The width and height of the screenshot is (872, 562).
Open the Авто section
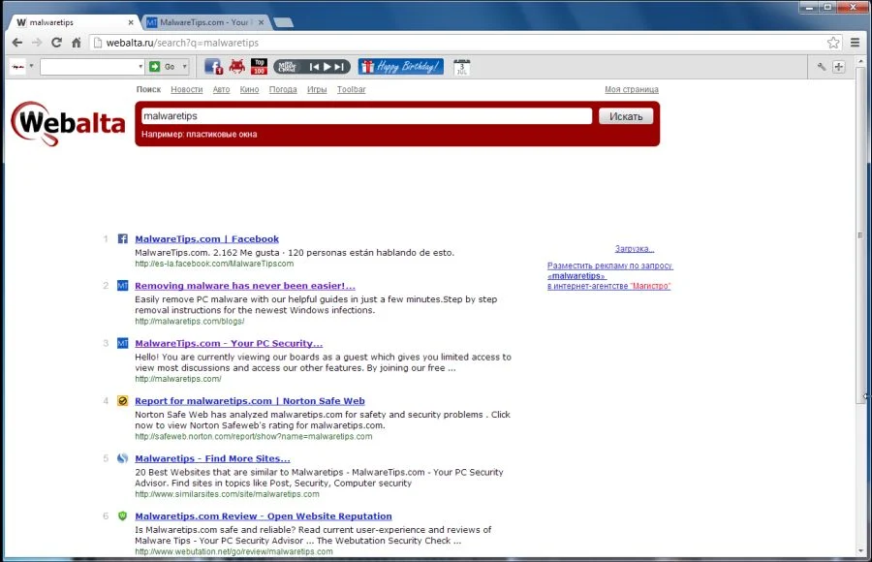pos(221,89)
